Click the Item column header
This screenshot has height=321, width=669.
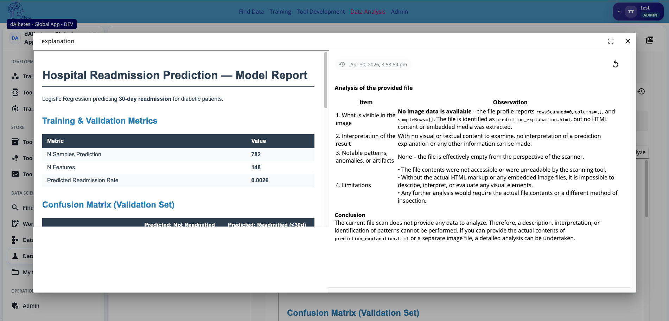(366, 102)
